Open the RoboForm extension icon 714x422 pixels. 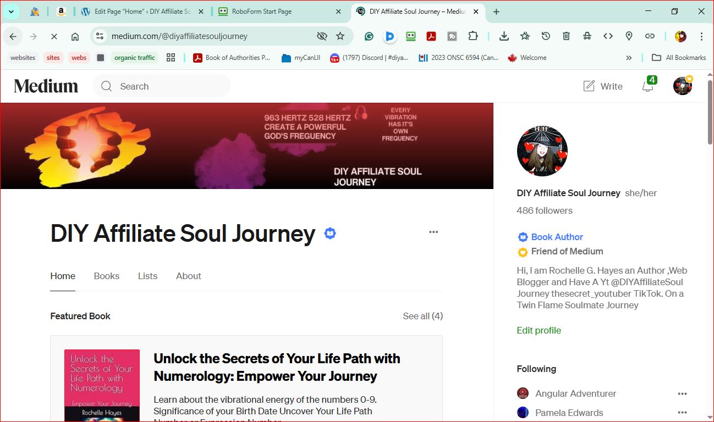point(411,36)
